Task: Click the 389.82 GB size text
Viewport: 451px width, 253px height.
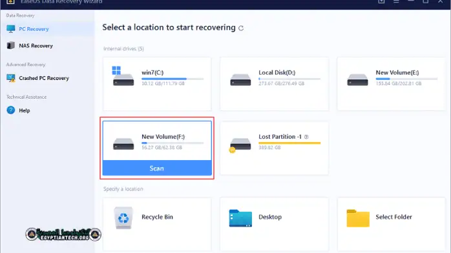Action: coord(269,148)
